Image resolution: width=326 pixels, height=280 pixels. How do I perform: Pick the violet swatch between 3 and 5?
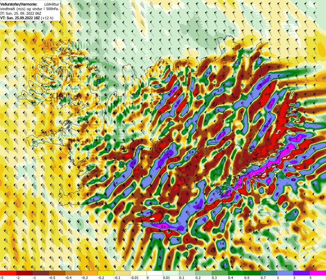302,273
